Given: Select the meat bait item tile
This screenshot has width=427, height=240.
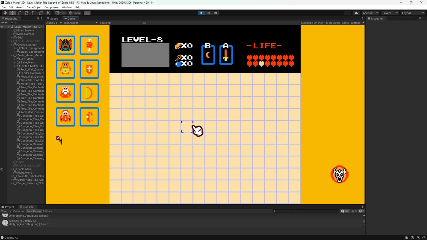Looking at the screenshot, I should (x=89, y=45).
